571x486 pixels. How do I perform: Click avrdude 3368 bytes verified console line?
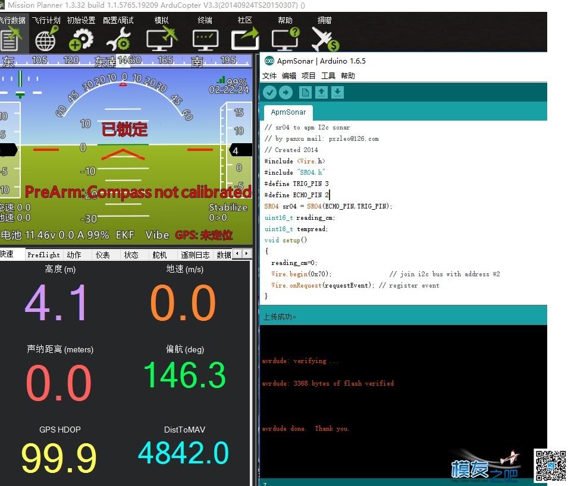pos(328,383)
